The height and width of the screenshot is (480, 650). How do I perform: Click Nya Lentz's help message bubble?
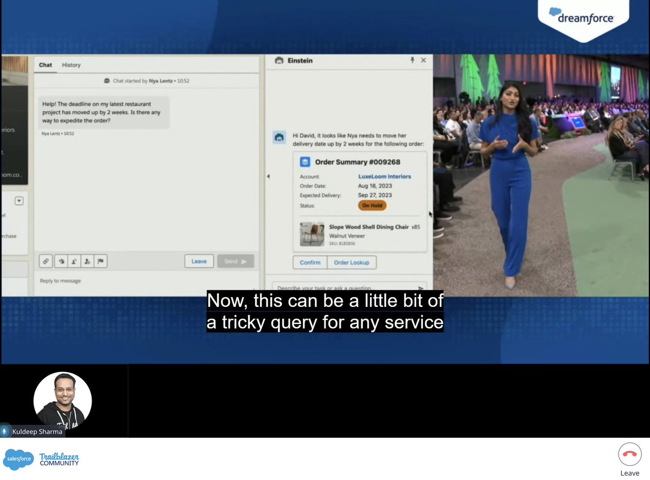(103, 112)
